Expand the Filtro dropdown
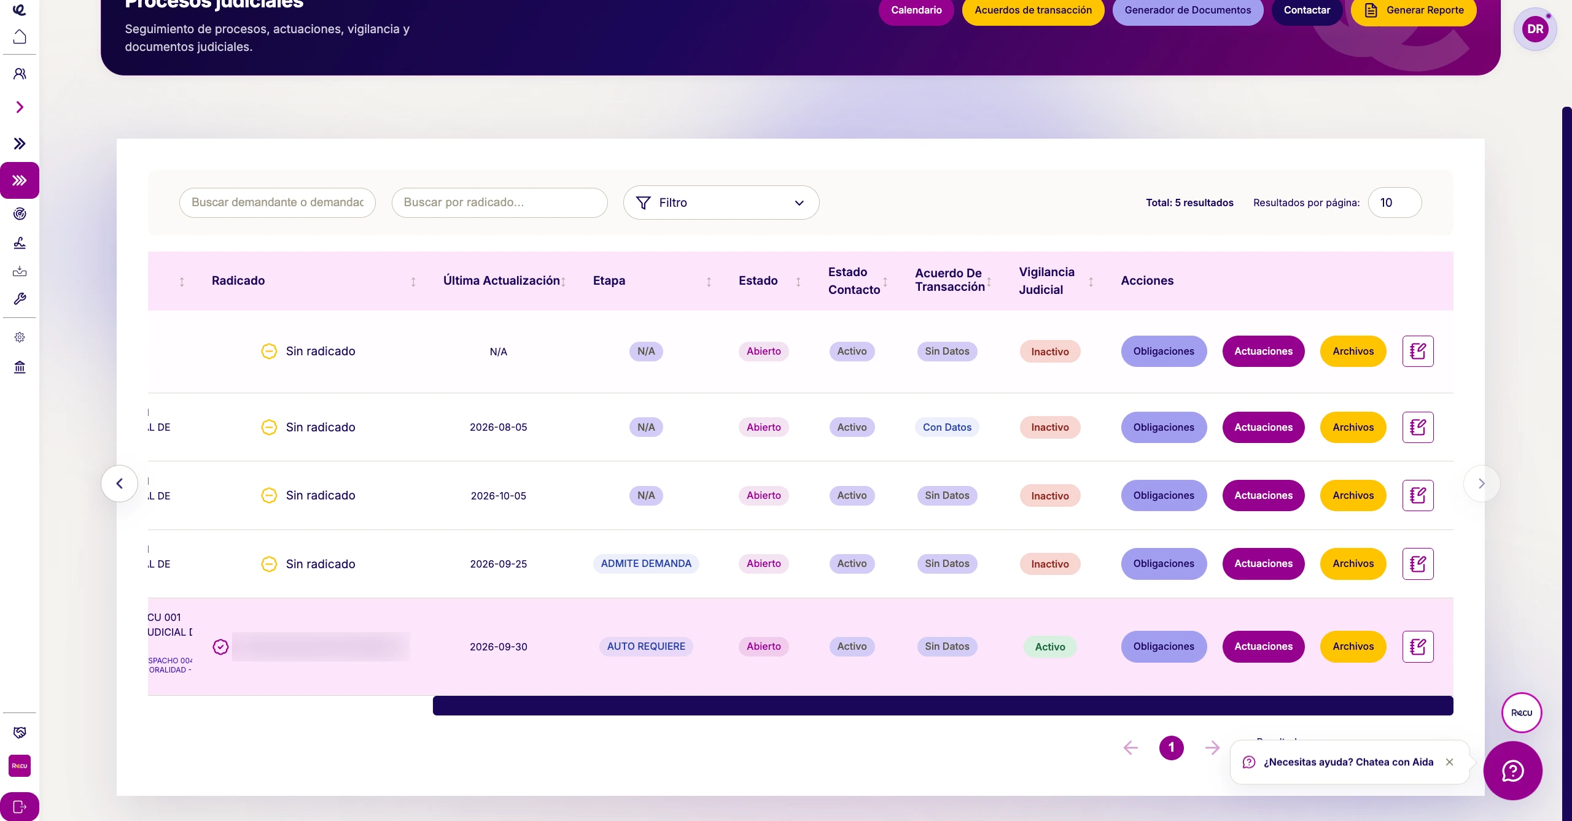1572x821 pixels. pos(721,202)
